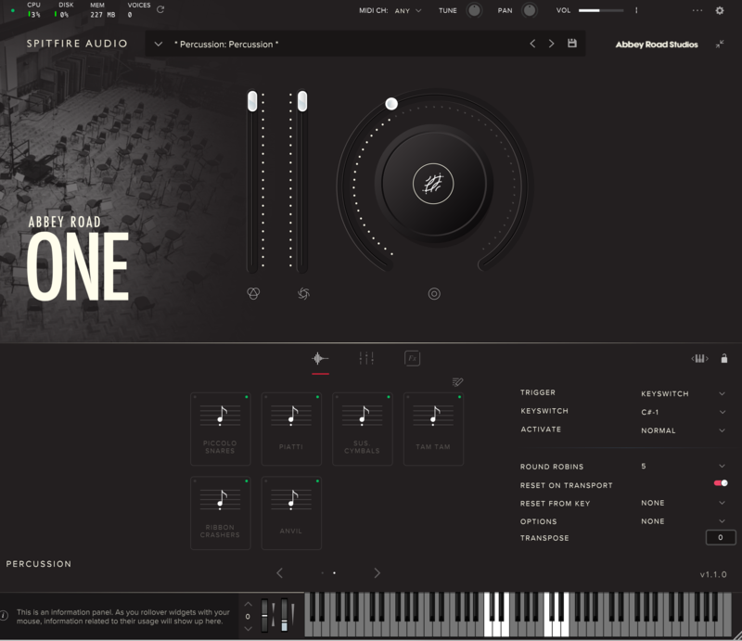Open the Reset From Key dropdown
The height and width of the screenshot is (641, 742).
[x=683, y=503]
